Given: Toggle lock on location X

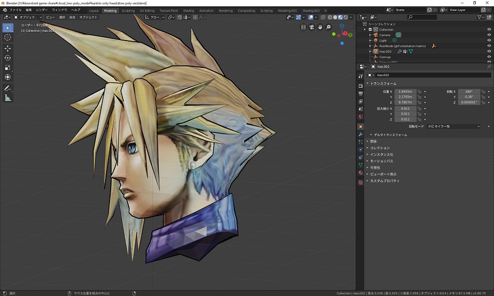Looking at the screenshot, I should (x=420, y=92).
